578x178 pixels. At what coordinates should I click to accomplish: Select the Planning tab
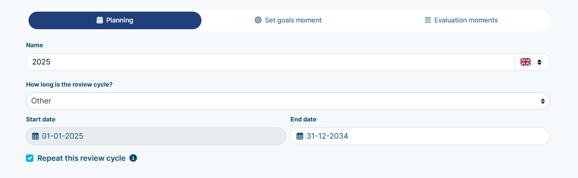click(115, 20)
